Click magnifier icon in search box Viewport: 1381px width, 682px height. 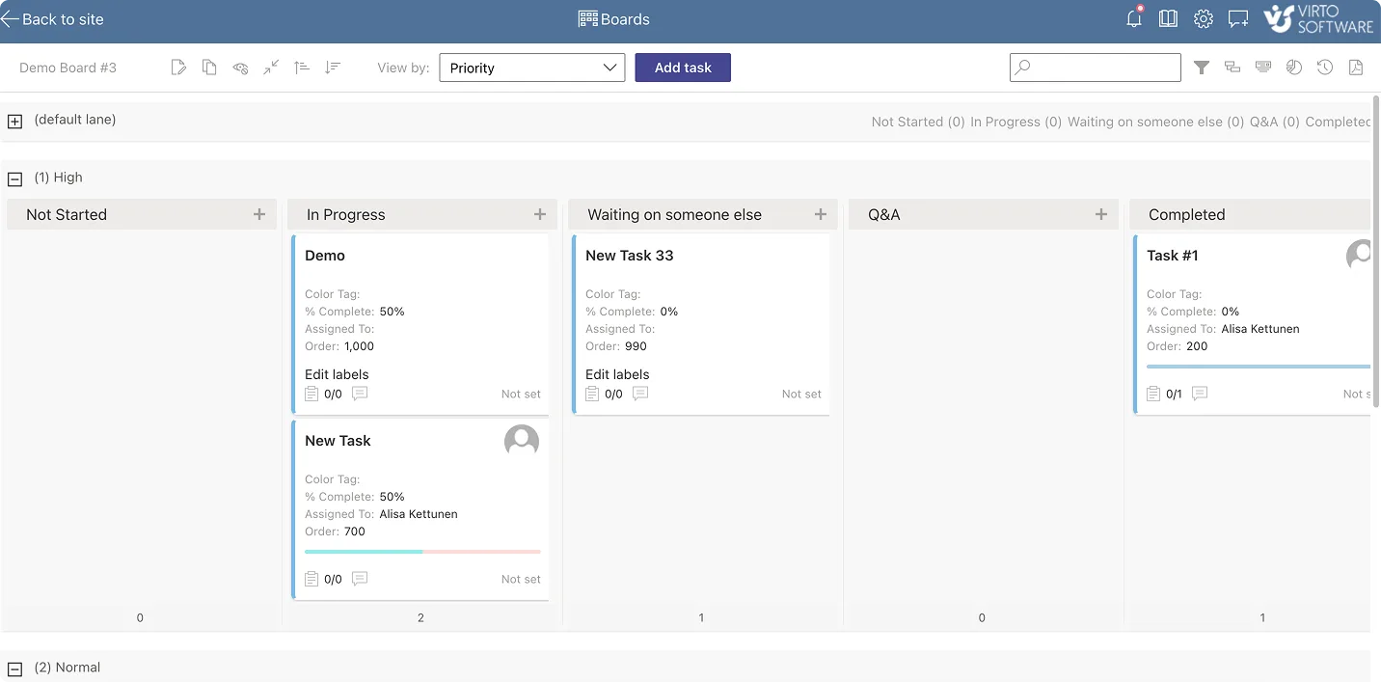tap(1023, 68)
